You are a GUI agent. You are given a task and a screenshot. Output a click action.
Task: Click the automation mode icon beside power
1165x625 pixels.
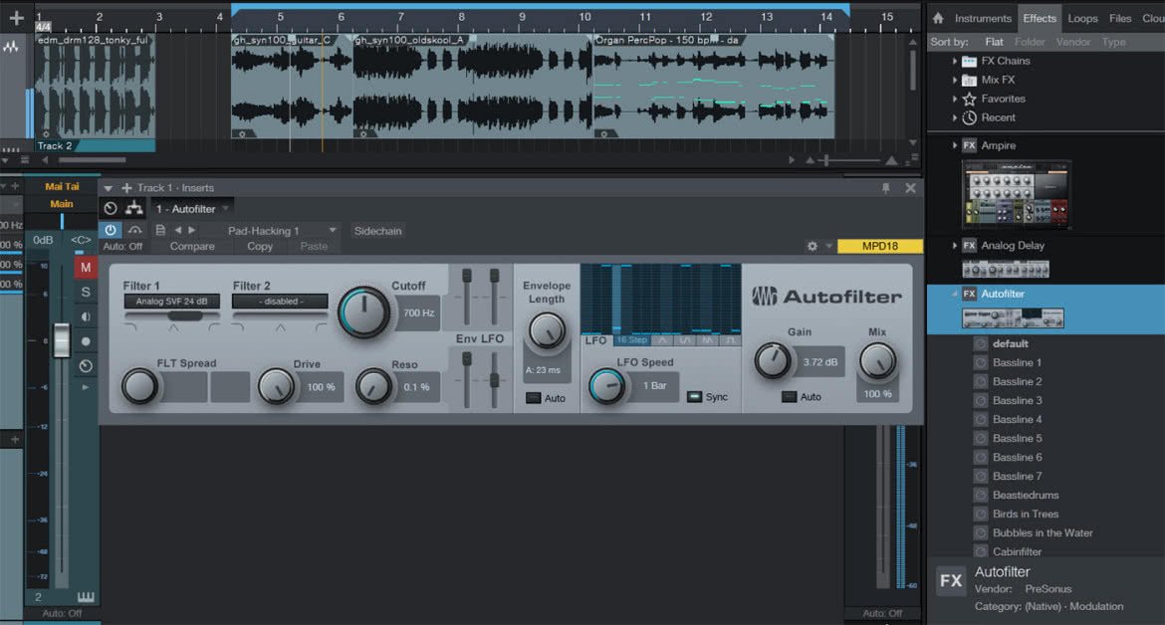point(134,230)
